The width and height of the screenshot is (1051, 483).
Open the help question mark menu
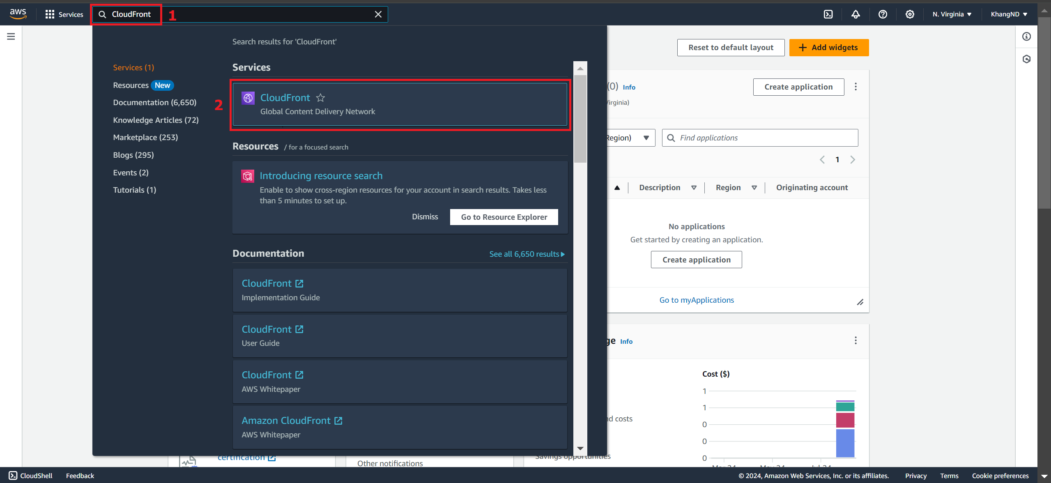pyautogui.click(x=883, y=14)
